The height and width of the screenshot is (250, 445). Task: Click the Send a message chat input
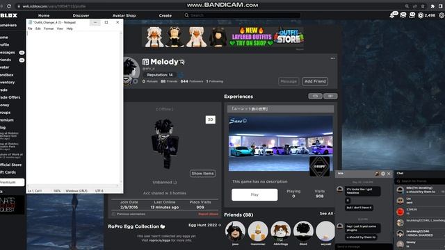pos(364,247)
